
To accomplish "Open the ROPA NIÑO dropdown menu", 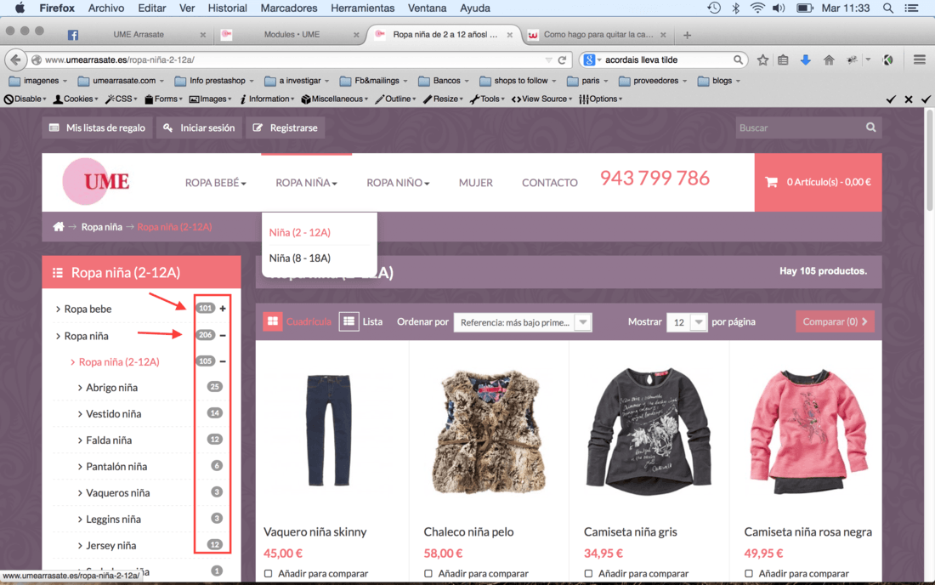I will point(398,183).
